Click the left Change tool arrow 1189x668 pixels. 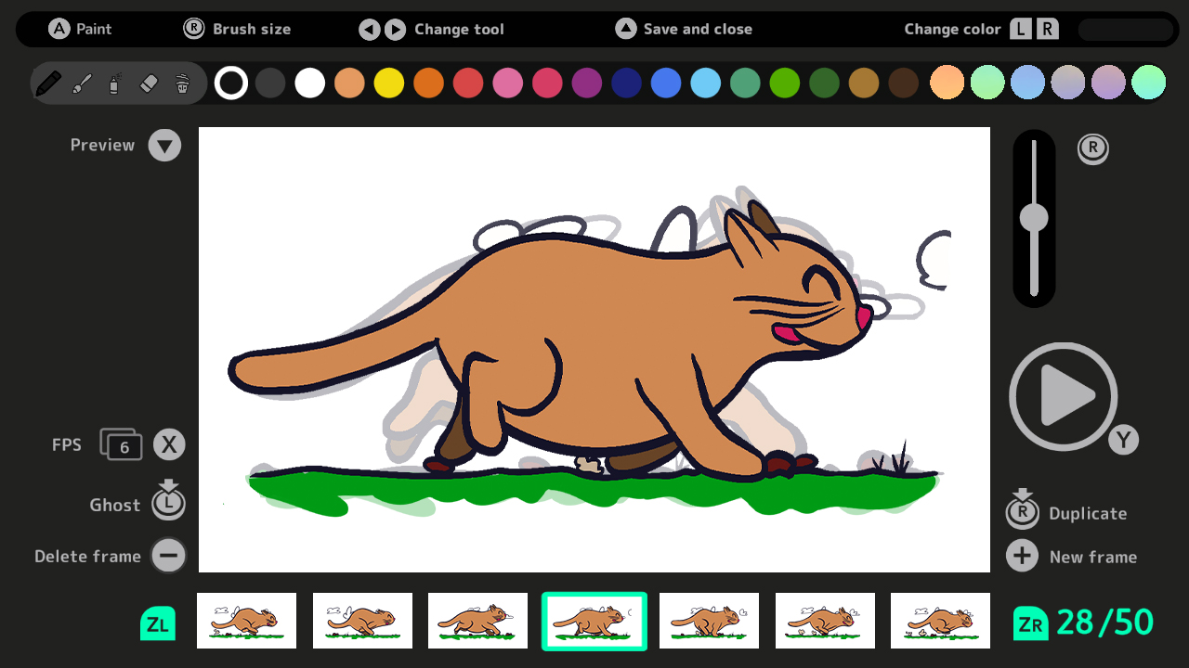370,29
